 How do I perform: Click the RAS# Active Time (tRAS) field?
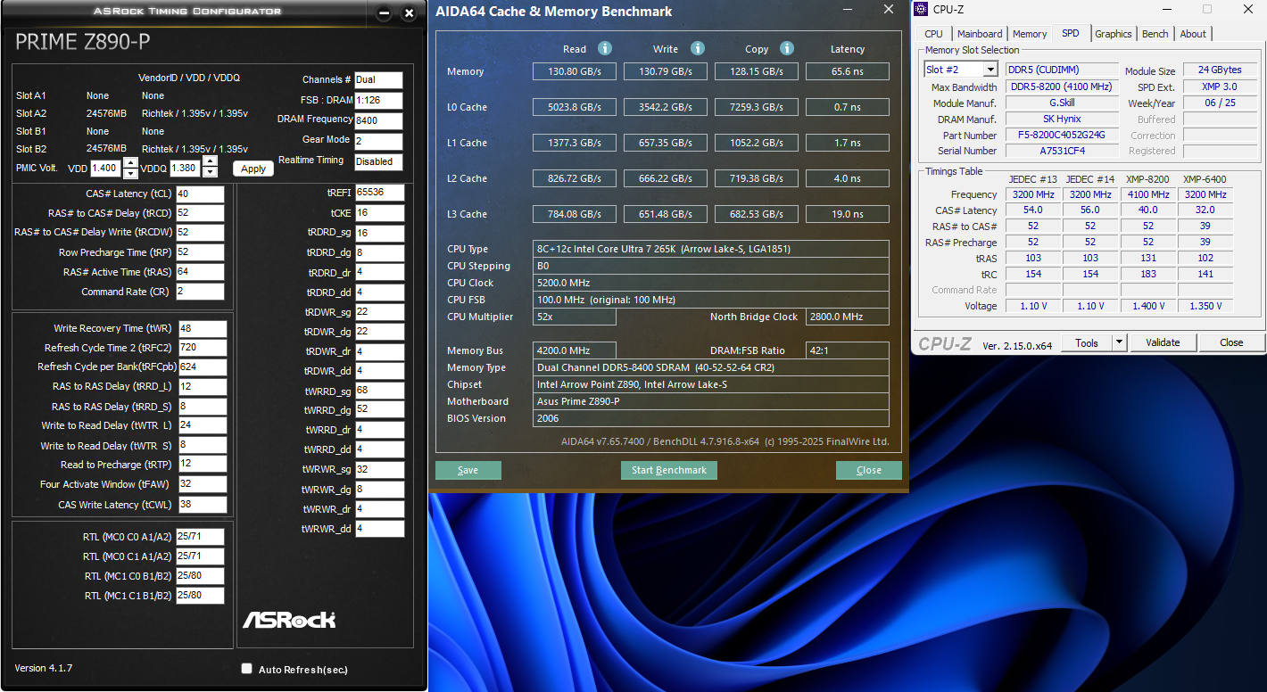[x=200, y=272]
